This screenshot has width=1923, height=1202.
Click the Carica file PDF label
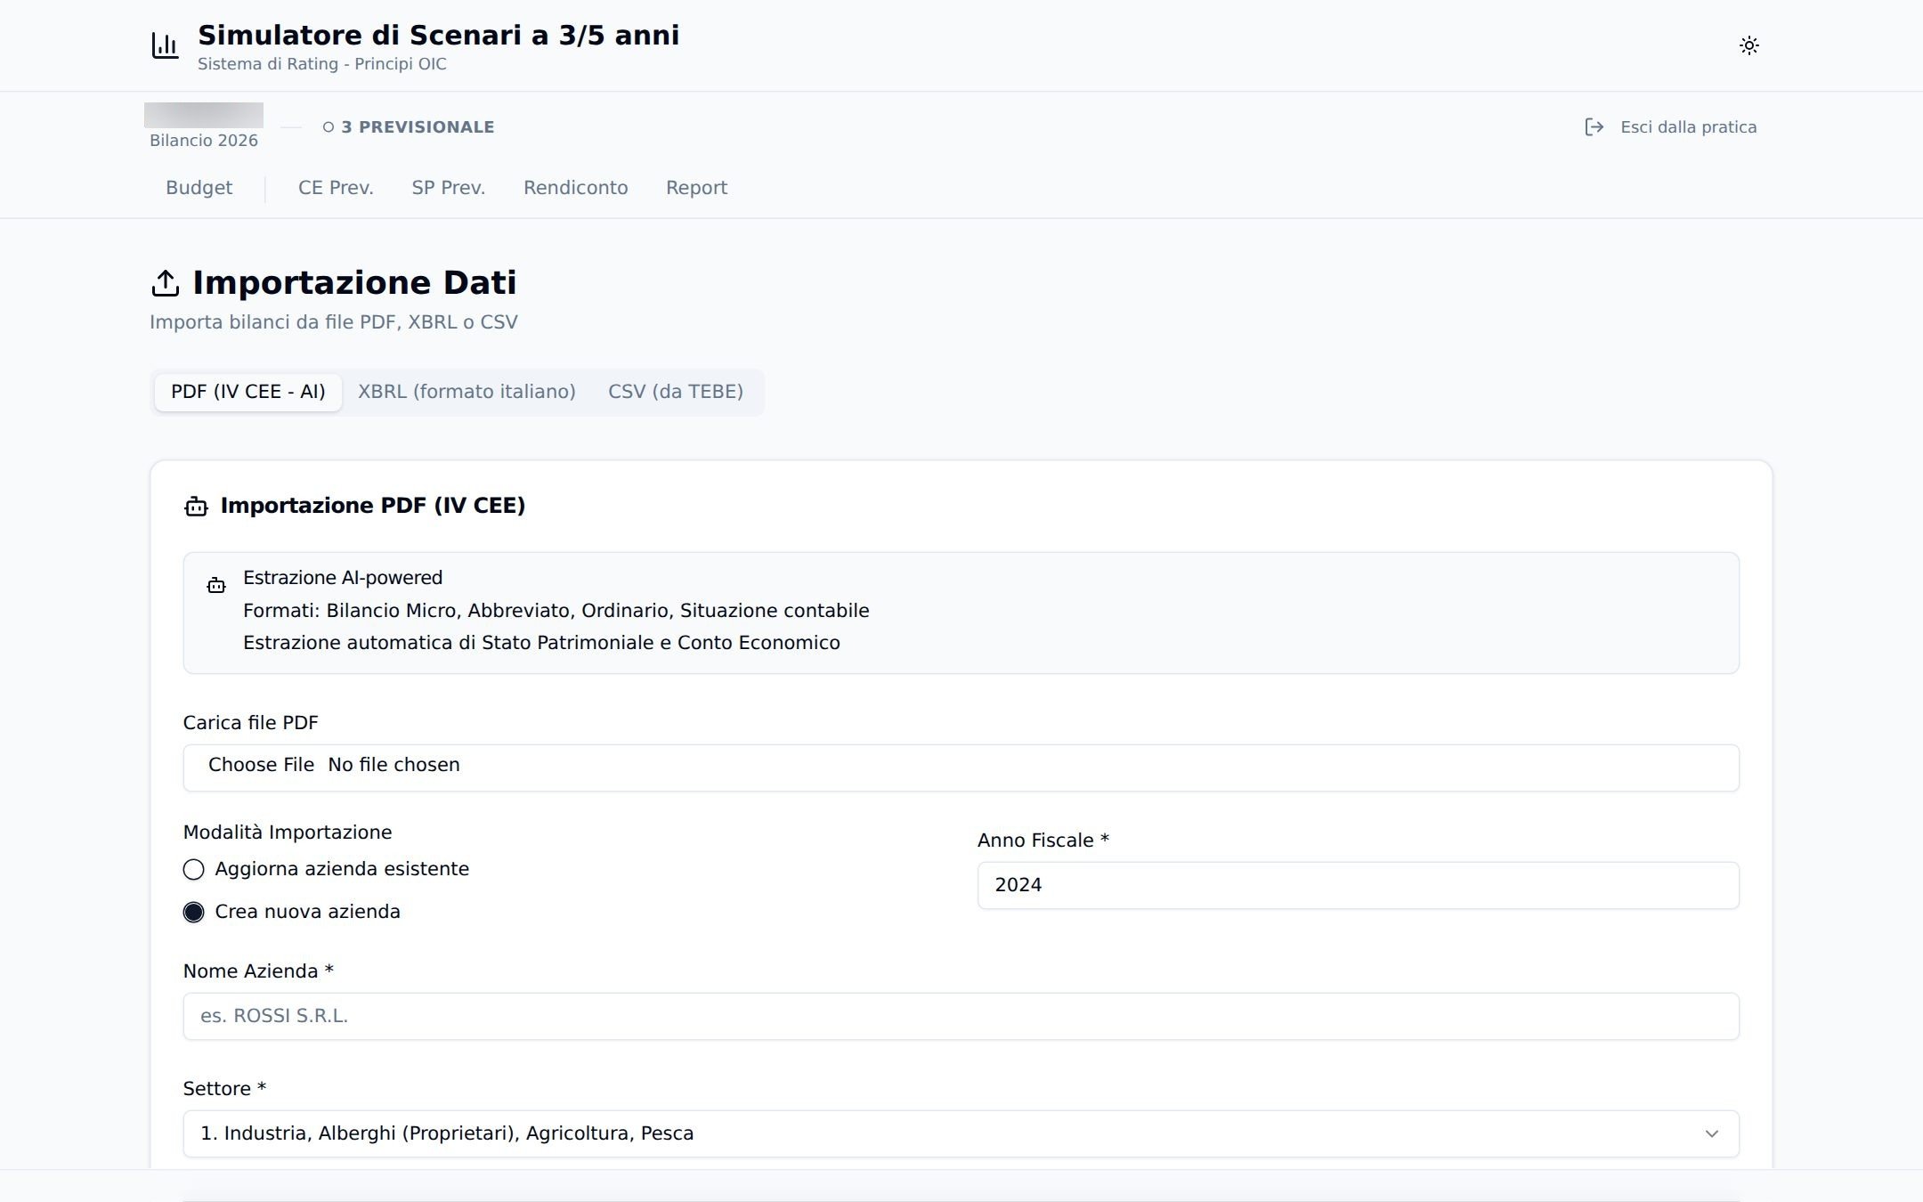[x=250, y=723]
